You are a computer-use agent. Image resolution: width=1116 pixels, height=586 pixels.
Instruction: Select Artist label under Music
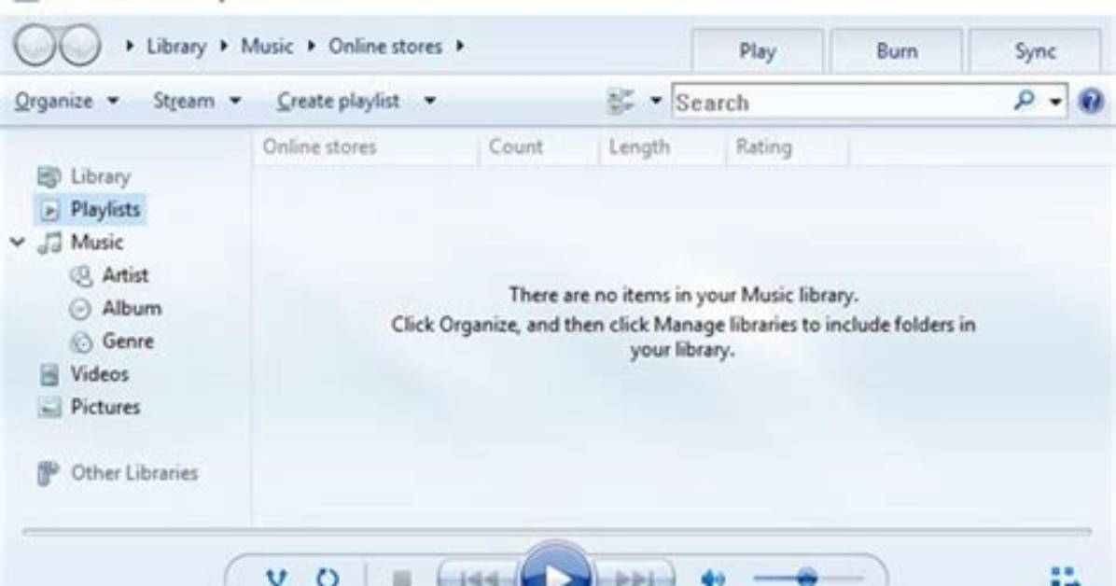coord(125,275)
